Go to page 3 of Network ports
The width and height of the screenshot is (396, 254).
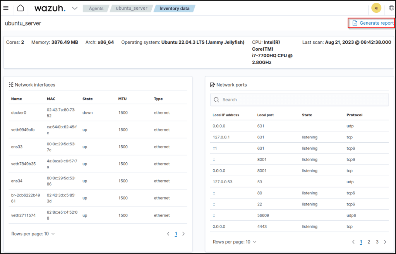tap(377, 242)
